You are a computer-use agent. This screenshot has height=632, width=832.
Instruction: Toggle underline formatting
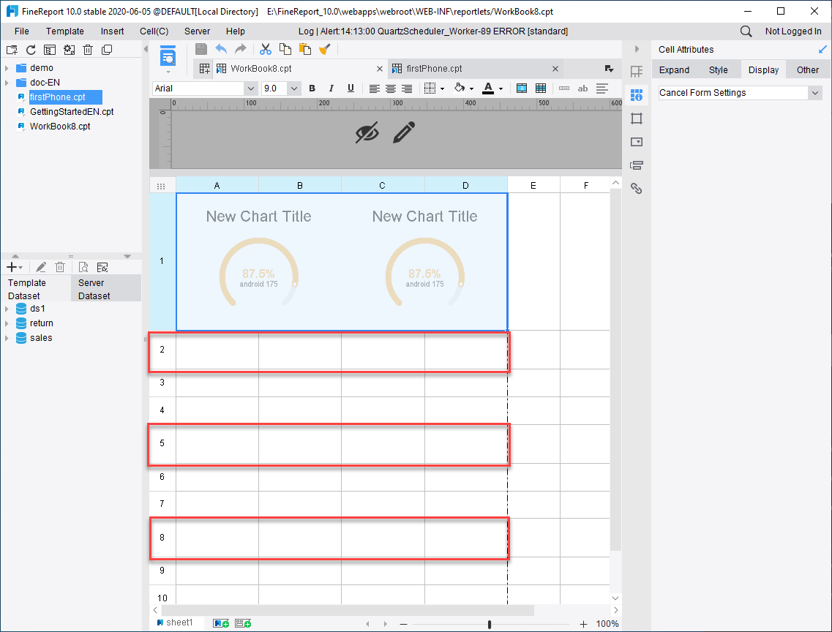(x=351, y=89)
